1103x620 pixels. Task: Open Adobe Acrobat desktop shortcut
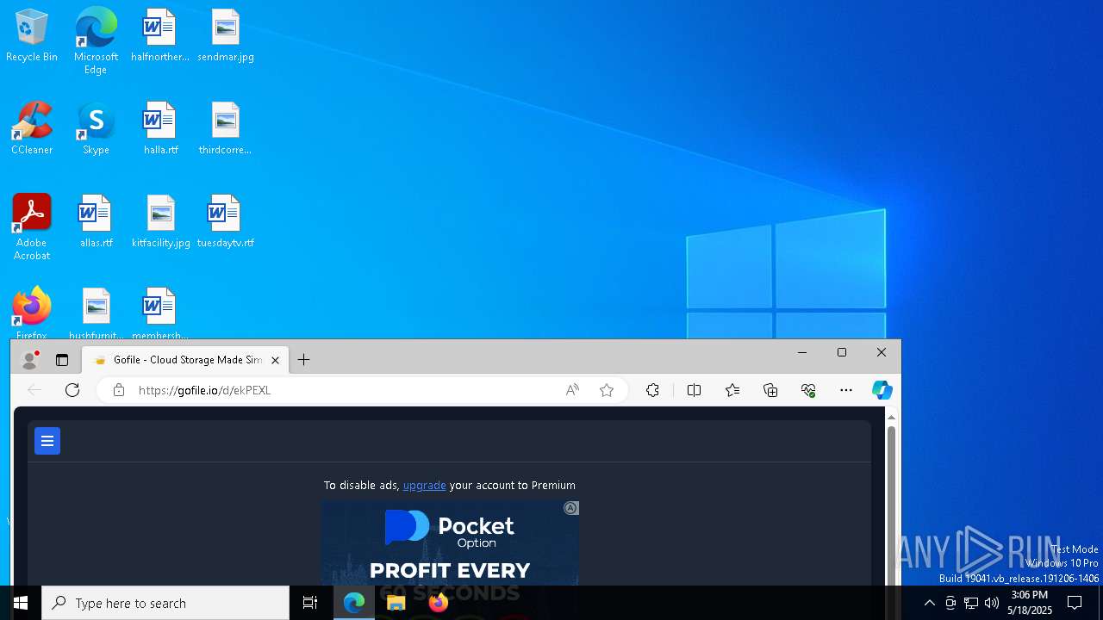point(32,227)
